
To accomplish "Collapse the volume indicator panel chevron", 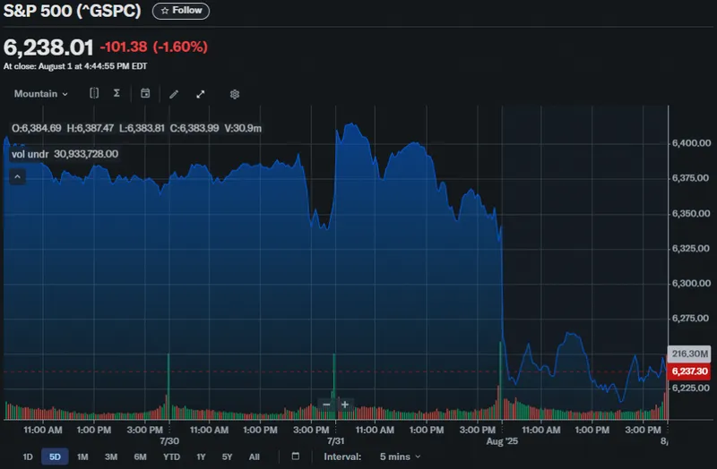I will [x=17, y=176].
